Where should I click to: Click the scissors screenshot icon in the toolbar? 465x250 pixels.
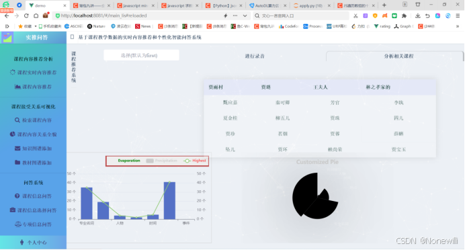point(355,15)
